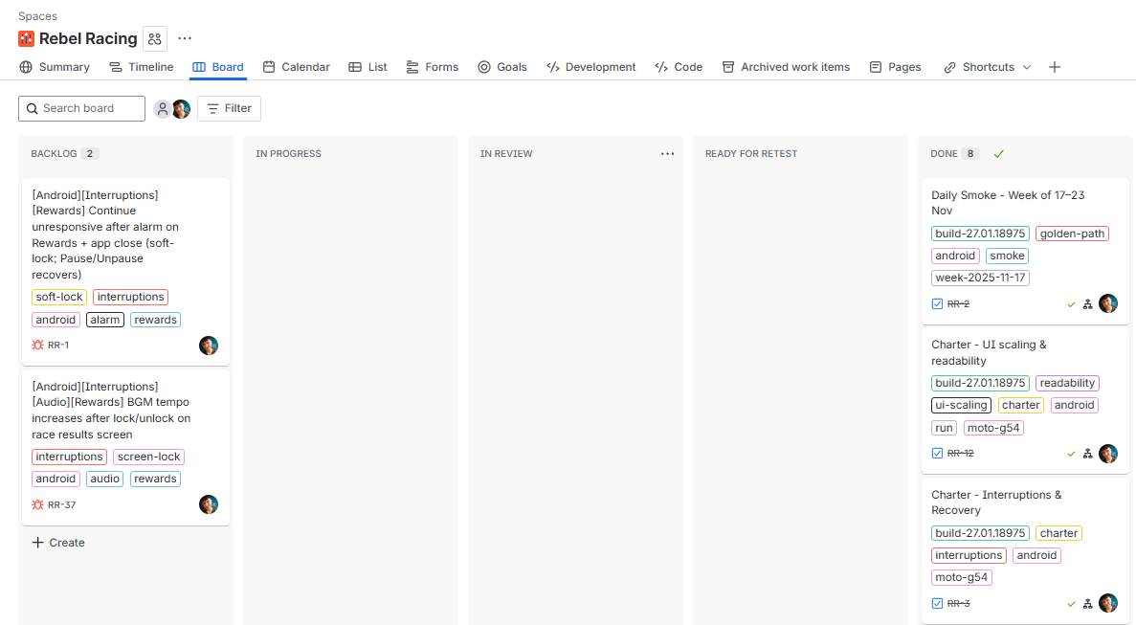Screen dimensions: 1136x625
Task: Open the team members icon beside Rebel Racing
Action: click(155, 39)
